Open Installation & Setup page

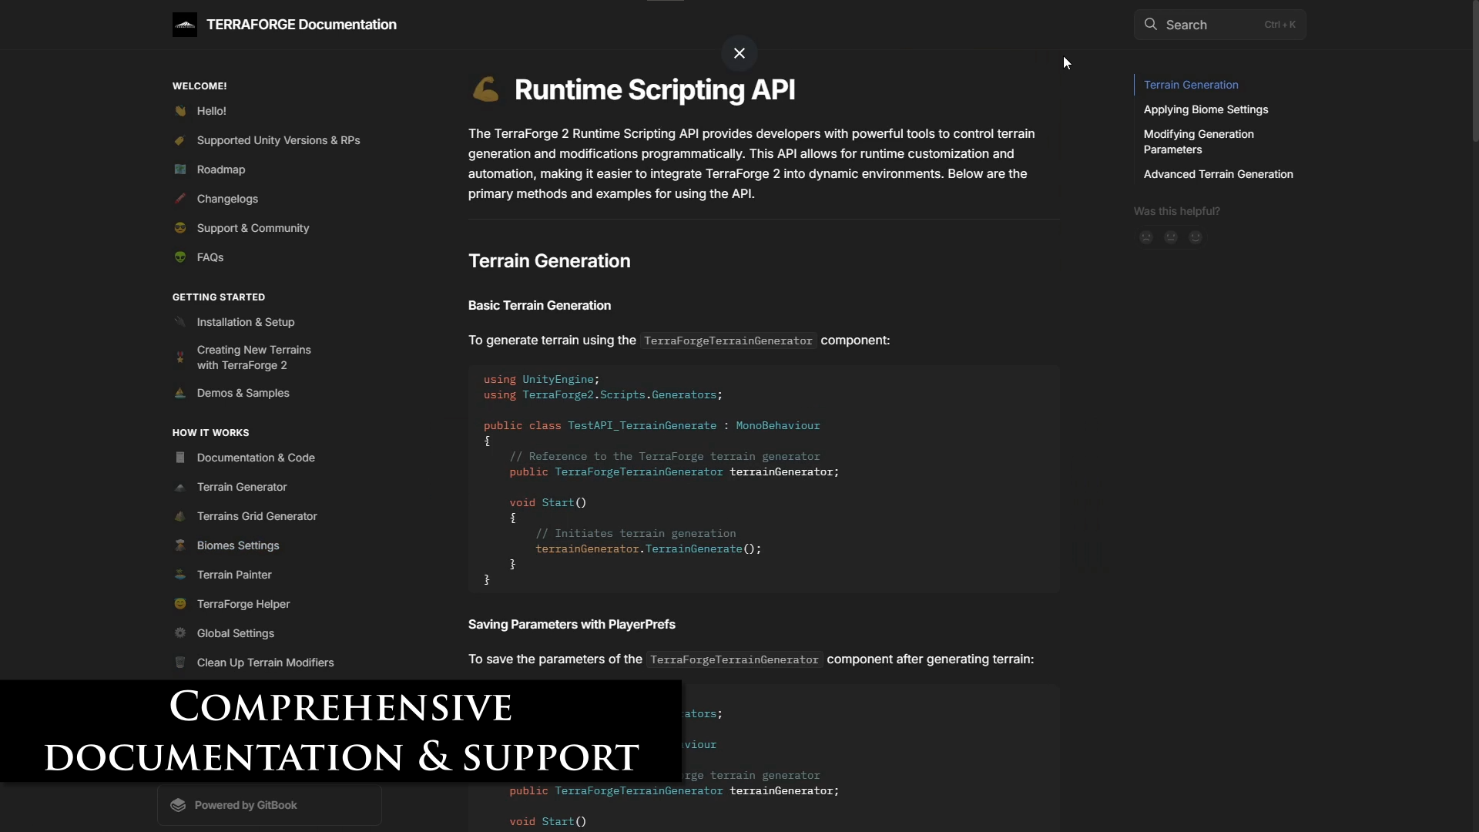(245, 322)
